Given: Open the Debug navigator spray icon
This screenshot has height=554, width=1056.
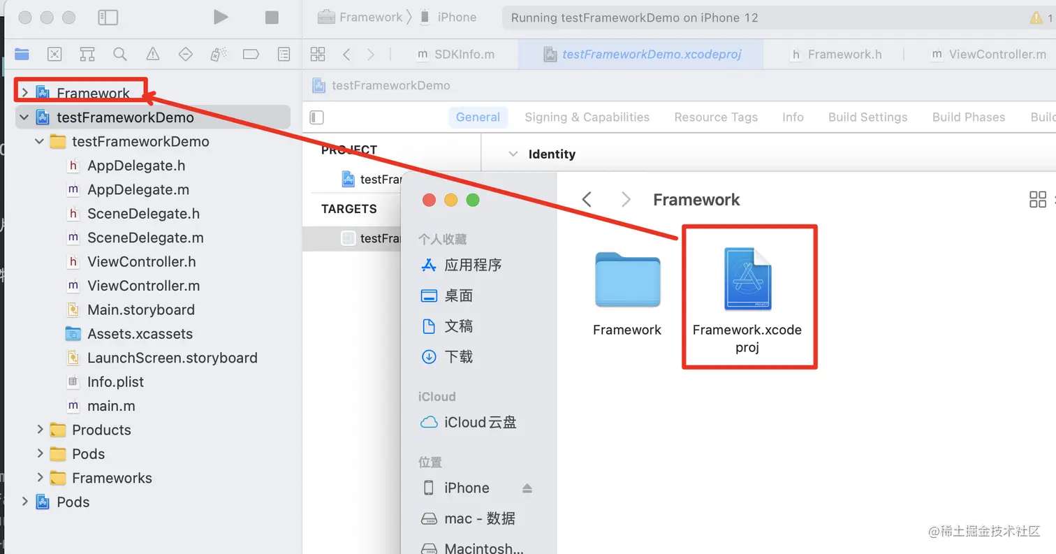Looking at the screenshot, I should [218, 54].
